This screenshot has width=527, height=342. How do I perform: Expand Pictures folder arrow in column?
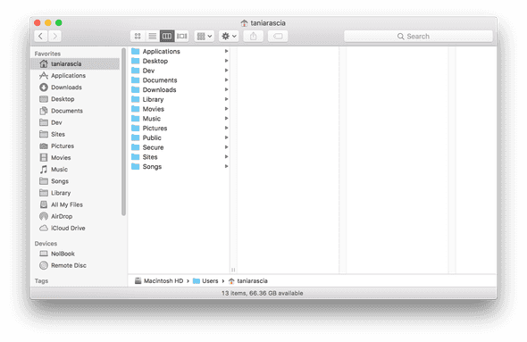(x=226, y=128)
